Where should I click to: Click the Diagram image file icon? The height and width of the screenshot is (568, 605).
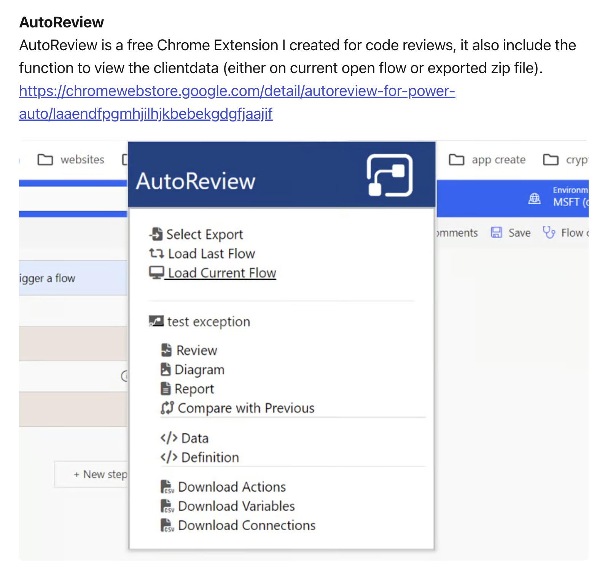click(166, 369)
